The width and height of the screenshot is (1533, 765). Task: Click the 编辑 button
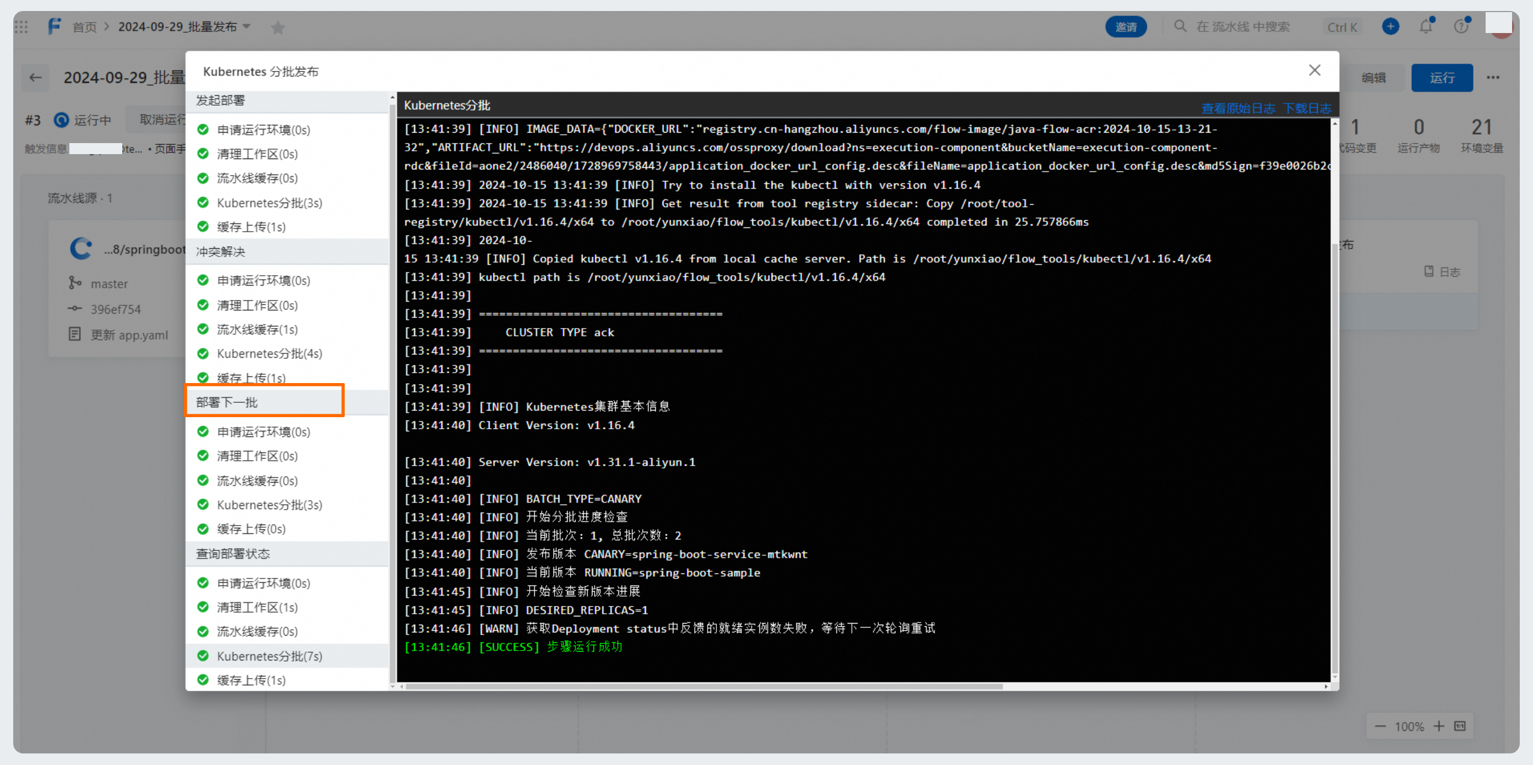tap(1373, 78)
